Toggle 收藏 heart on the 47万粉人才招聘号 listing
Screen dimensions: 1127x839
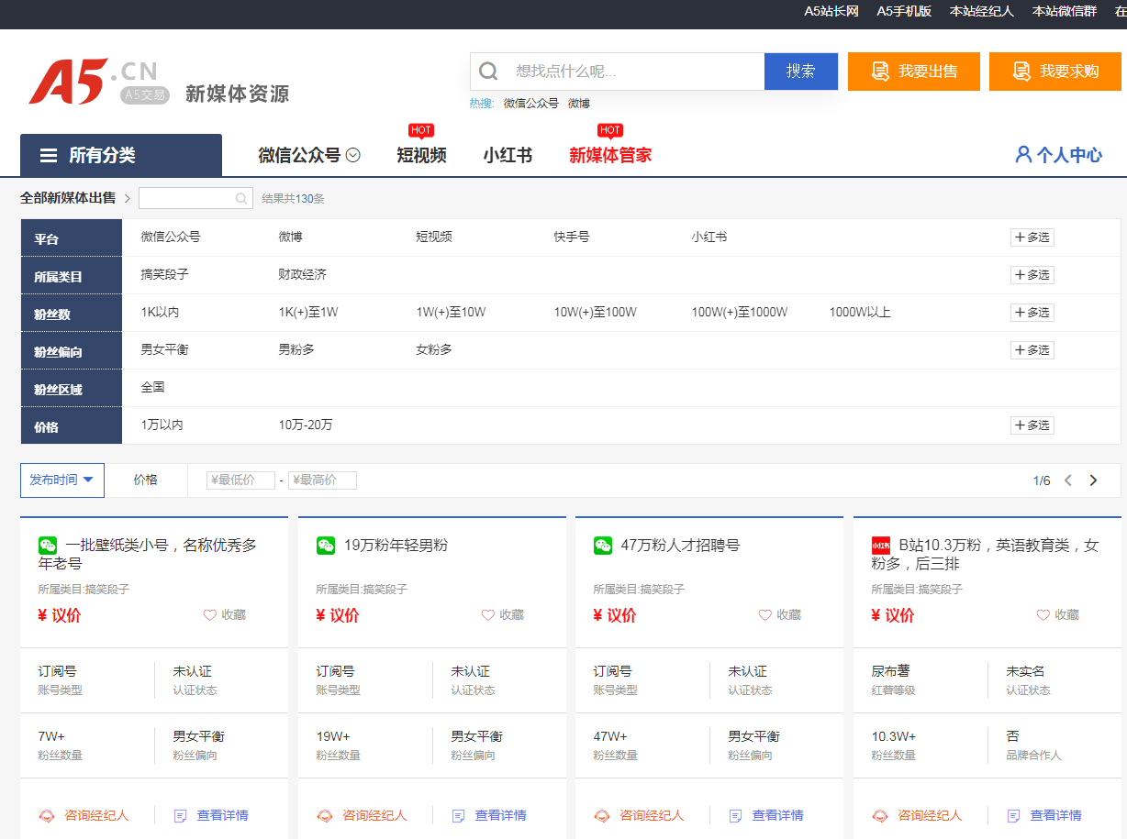pyautogui.click(x=764, y=615)
